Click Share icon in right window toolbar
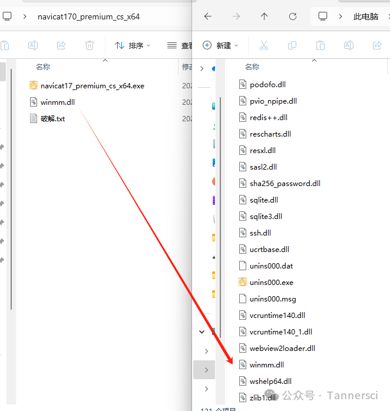Viewport: 390px width, 411px height. (377, 45)
